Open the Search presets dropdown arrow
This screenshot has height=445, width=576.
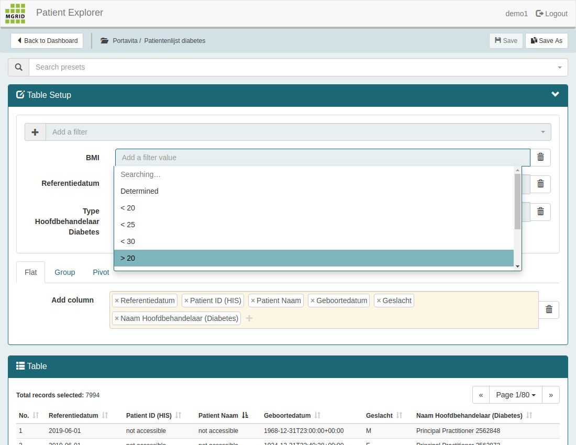559,67
